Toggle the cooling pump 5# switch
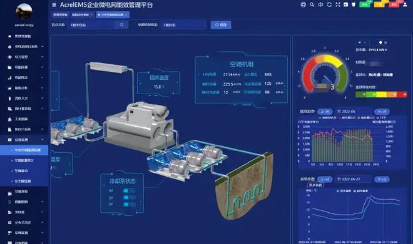 tap(129, 198)
